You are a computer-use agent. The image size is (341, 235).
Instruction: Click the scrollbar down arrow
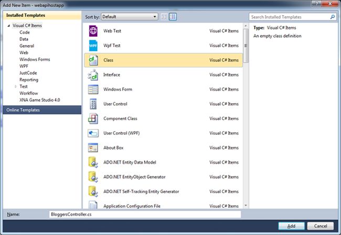coord(246,205)
